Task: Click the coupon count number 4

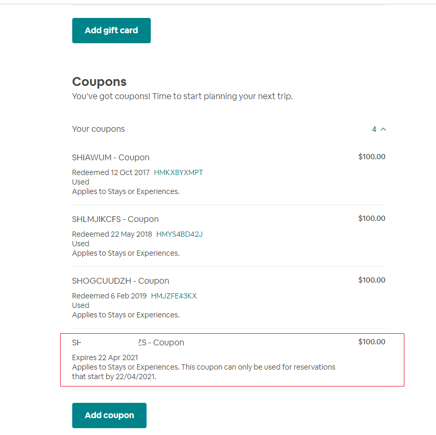Action: tap(374, 129)
